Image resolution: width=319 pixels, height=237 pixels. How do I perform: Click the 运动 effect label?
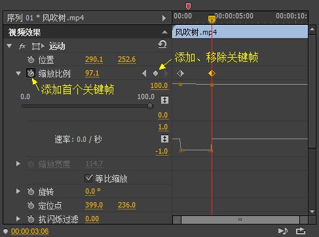point(57,46)
